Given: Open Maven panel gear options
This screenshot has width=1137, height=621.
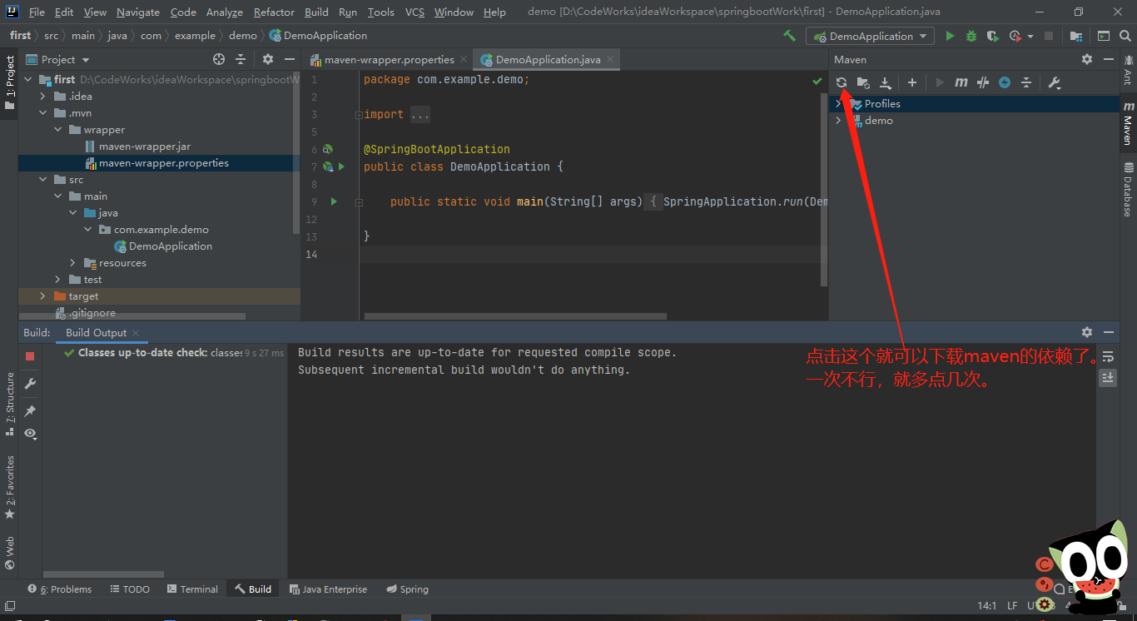Looking at the screenshot, I should (1087, 59).
